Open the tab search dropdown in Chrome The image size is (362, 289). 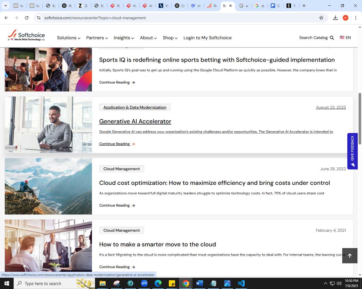coord(6,6)
